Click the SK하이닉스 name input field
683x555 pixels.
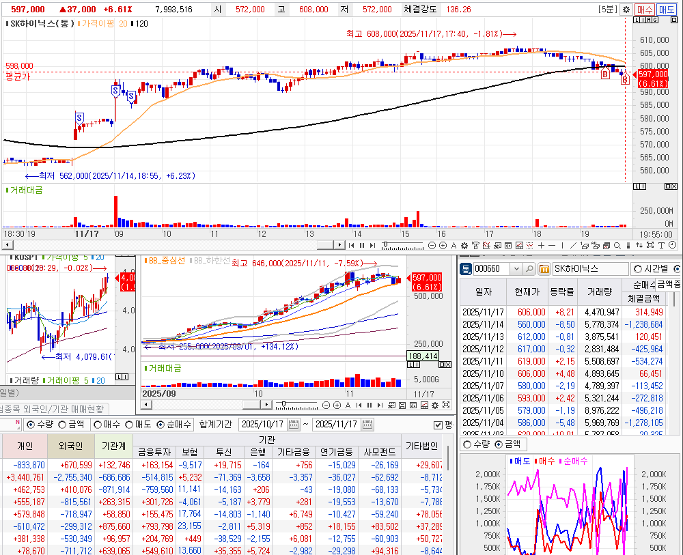coord(590,269)
